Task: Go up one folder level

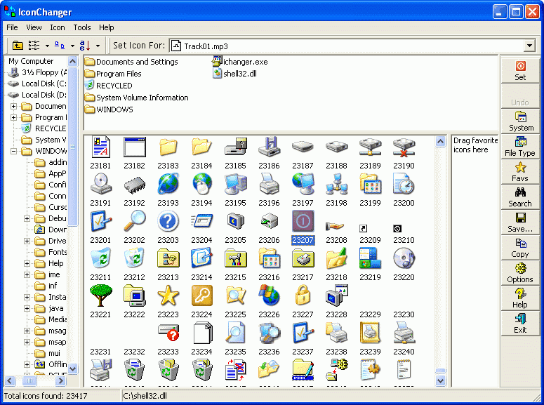Action: tap(18, 46)
